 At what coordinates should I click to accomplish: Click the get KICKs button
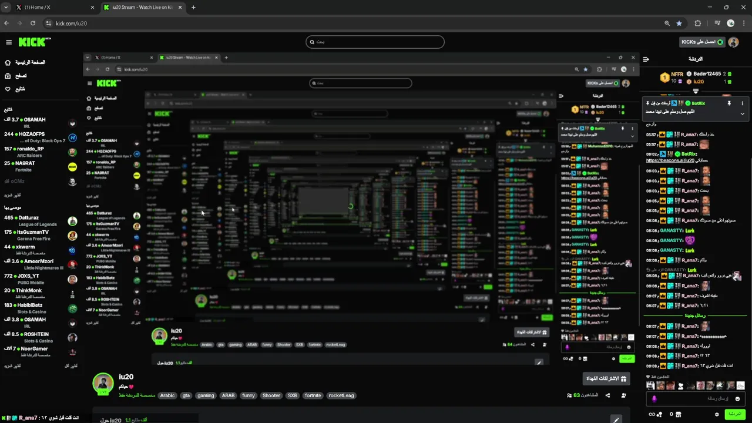pyautogui.click(x=702, y=42)
